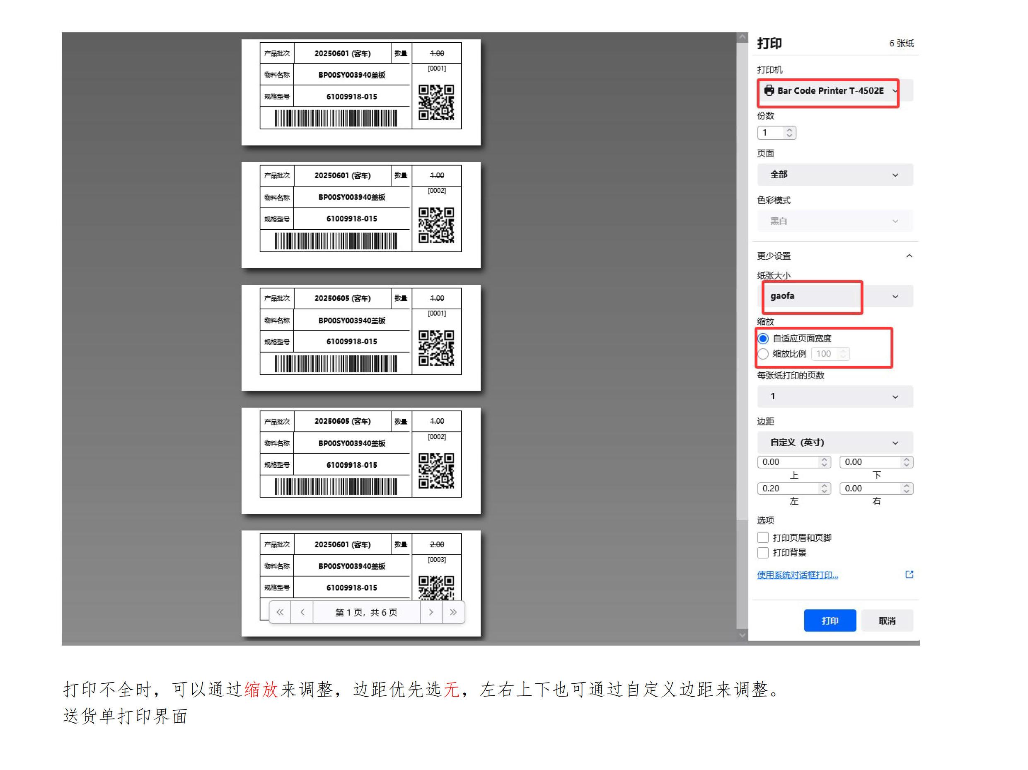This screenshot has width=1028, height=770.
Task: Click the preview scrollbar up arrow
Action: pos(742,37)
